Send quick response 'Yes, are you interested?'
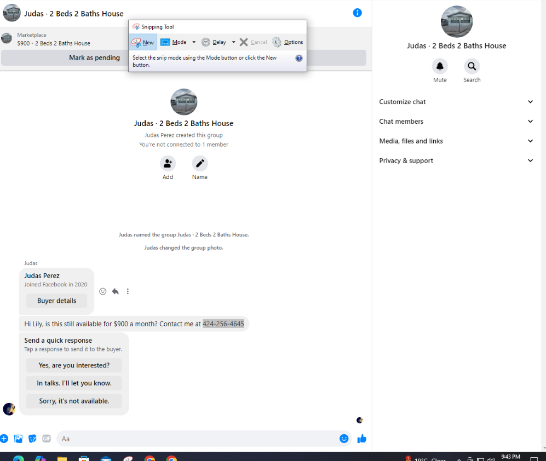This screenshot has height=461, width=546. click(x=74, y=365)
